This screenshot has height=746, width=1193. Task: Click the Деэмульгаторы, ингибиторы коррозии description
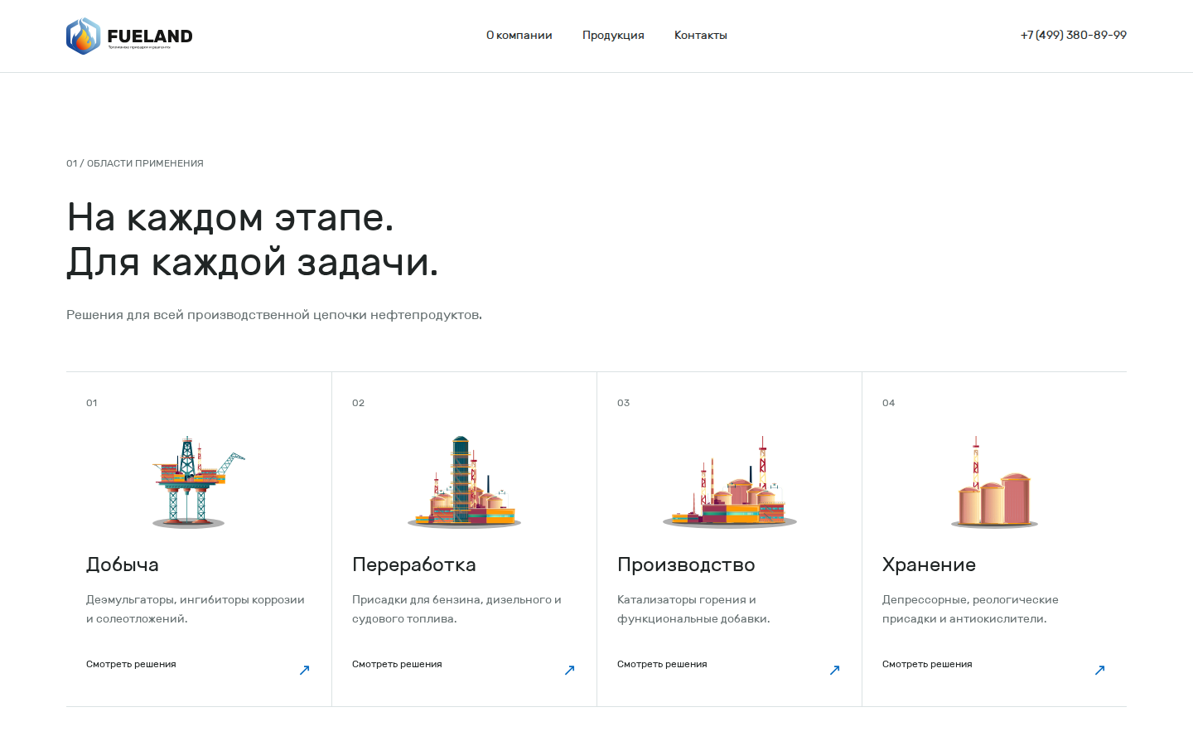[x=196, y=609]
